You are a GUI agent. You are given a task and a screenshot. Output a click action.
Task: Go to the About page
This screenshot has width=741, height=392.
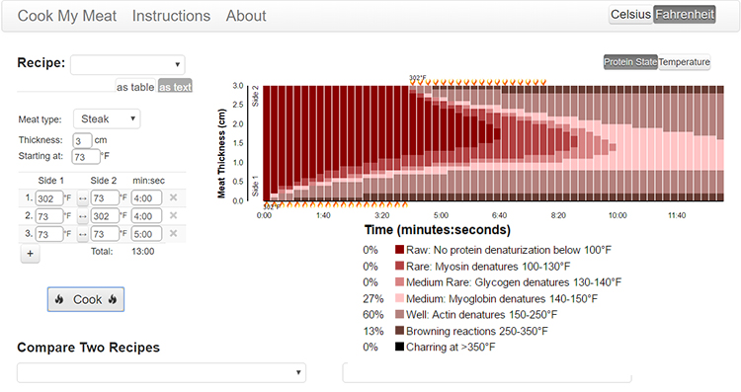246,16
